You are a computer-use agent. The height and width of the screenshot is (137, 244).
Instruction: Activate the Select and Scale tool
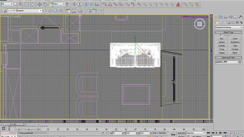pyautogui.click(x=51, y=5)
